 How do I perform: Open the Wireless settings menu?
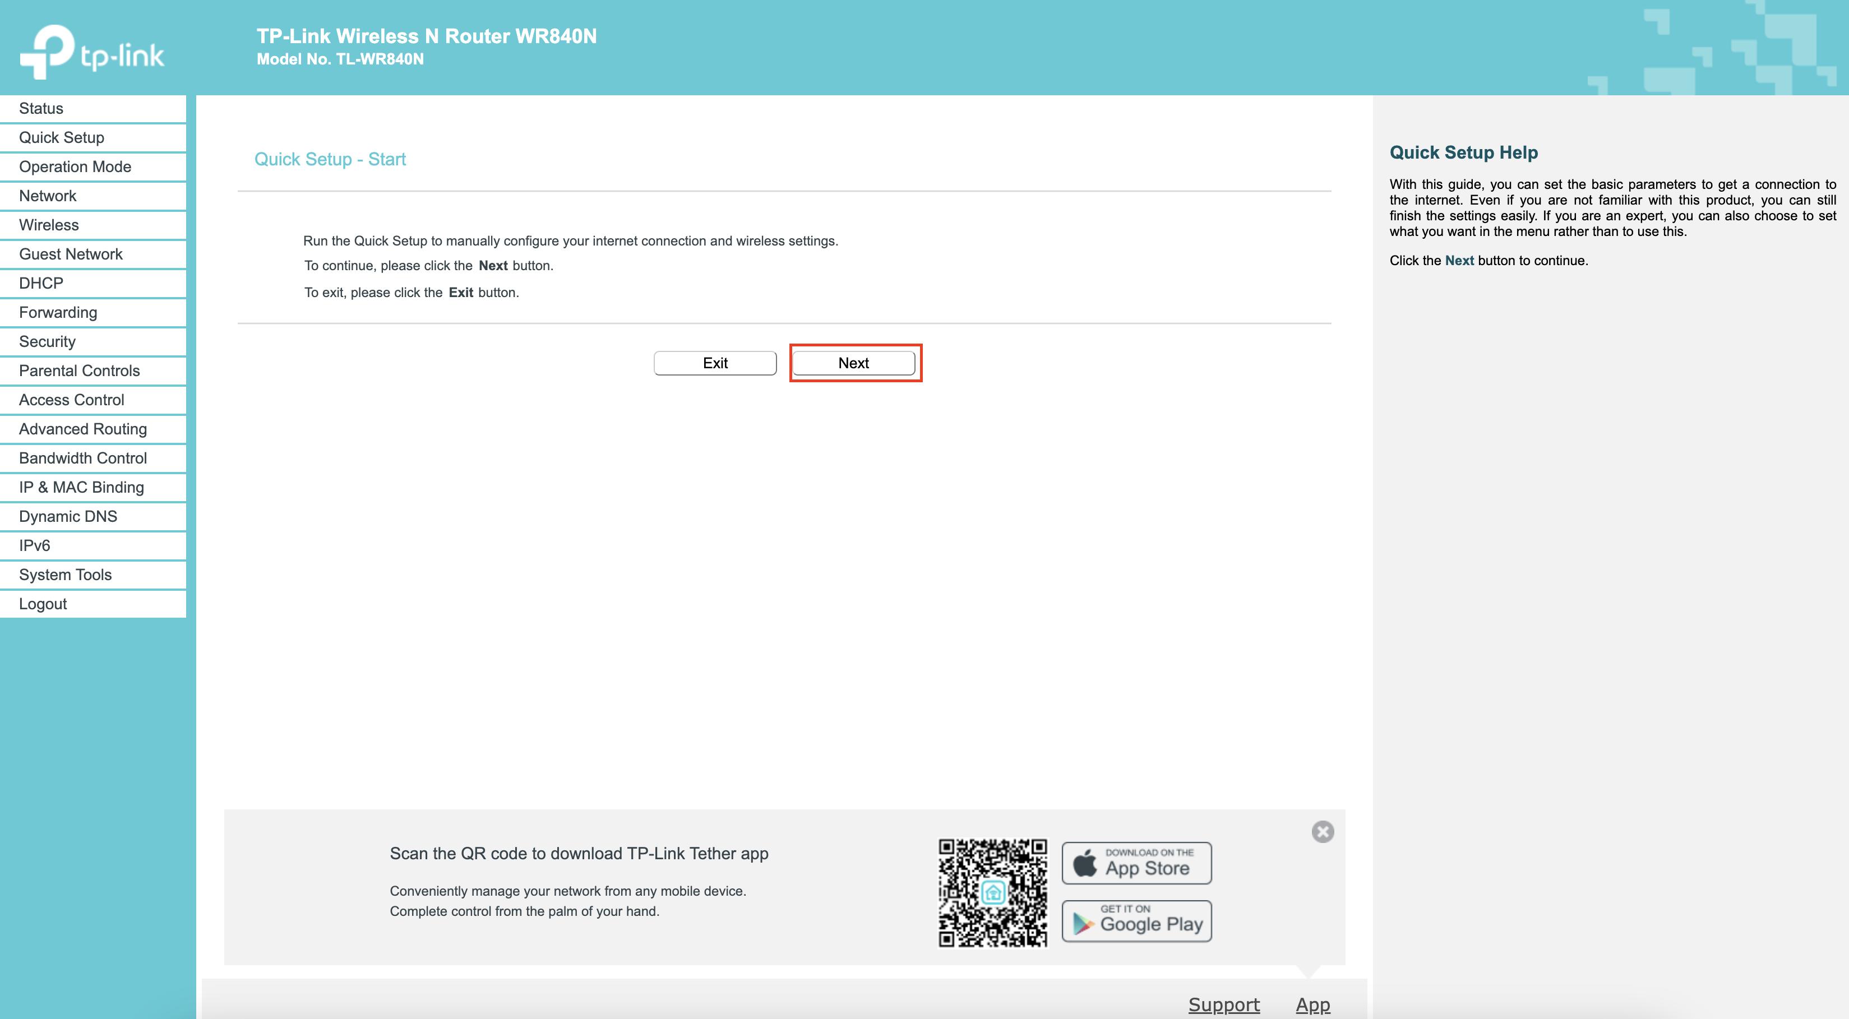[x=93, y=225]
